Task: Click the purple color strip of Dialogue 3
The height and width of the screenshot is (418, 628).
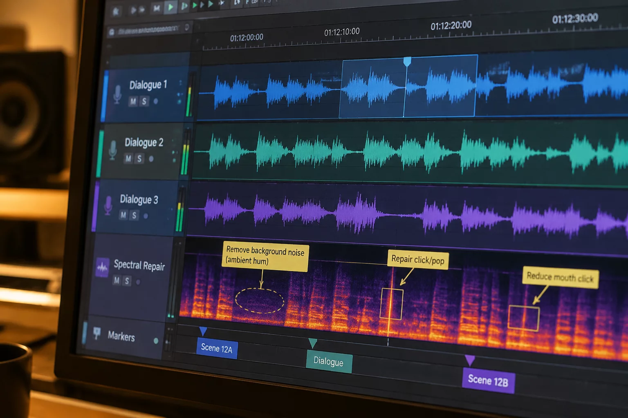Action: [95, 207]
